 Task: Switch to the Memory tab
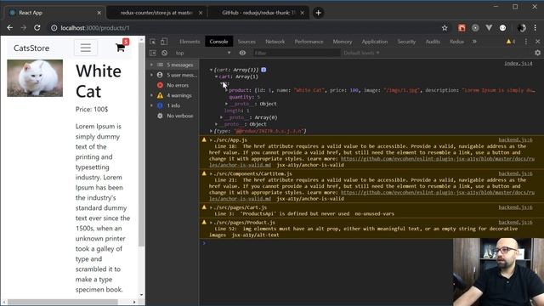click(343, 42)
